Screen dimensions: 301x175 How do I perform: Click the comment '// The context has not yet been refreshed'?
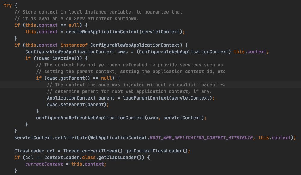pos(129,65)
